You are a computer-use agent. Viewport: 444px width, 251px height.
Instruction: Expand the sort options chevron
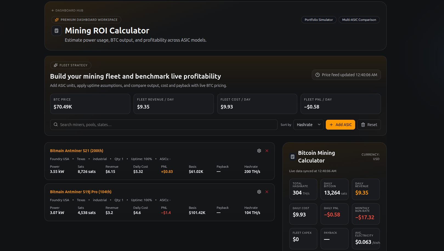(319, 124)
